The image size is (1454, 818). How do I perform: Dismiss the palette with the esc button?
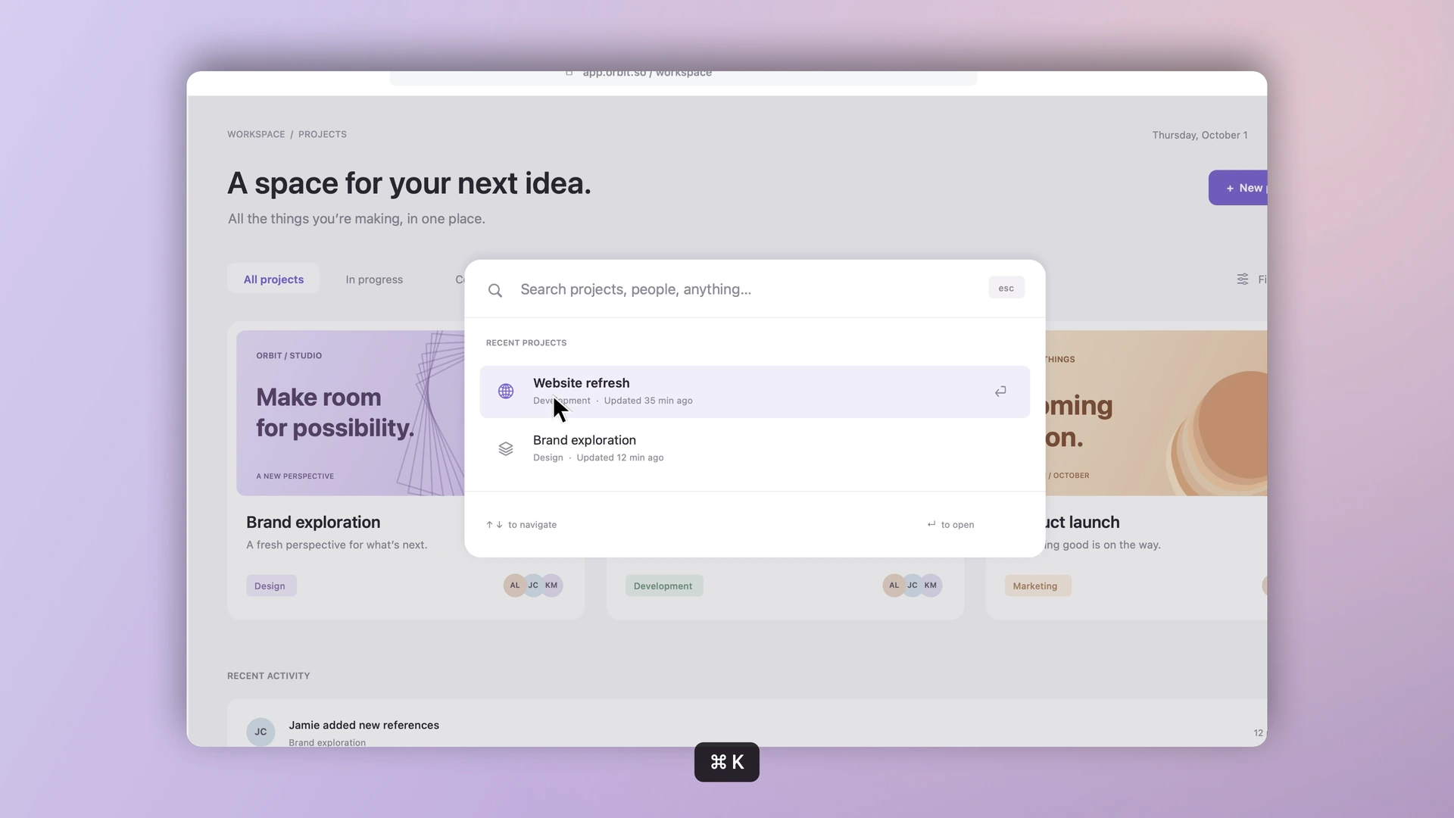coord(1006,288)
